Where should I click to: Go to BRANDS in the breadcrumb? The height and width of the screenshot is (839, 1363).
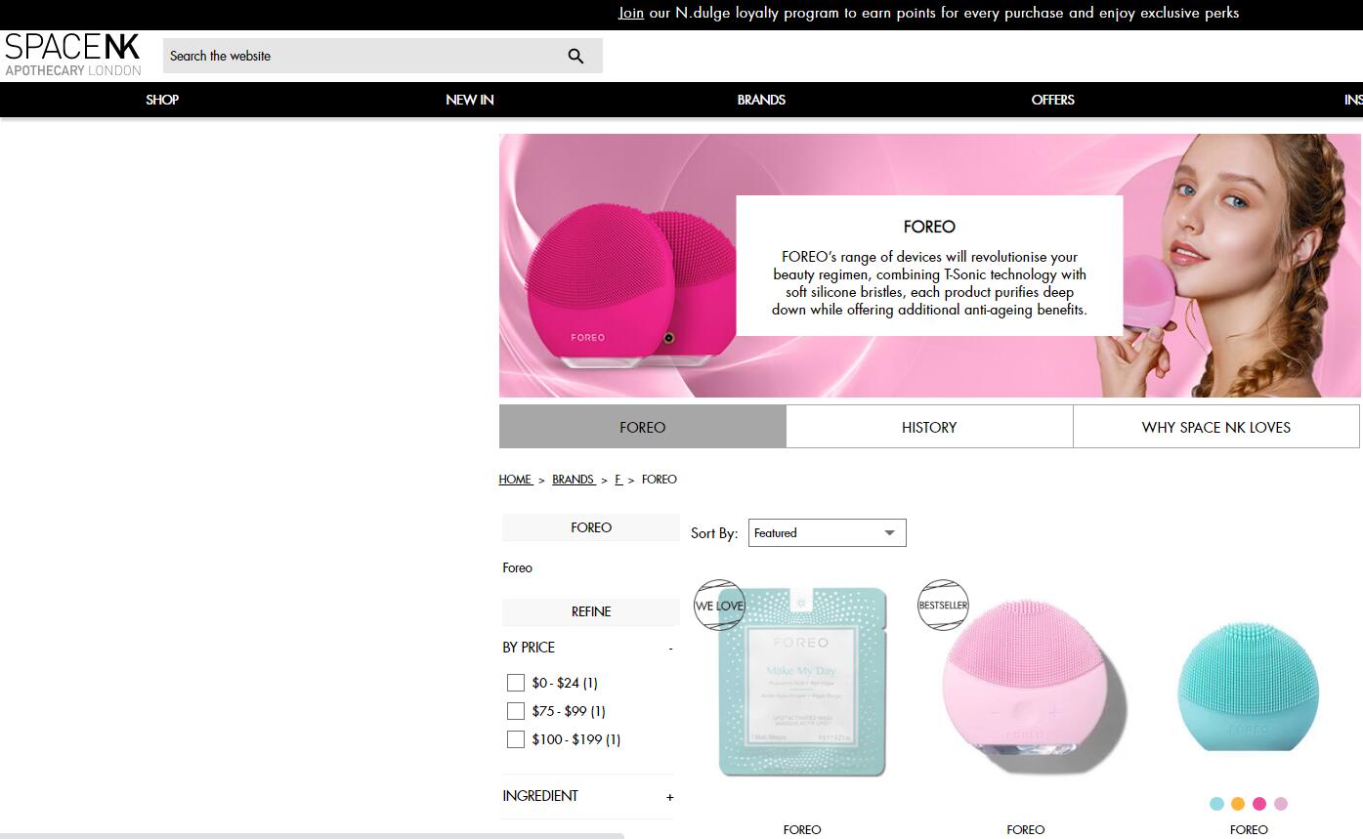[x=574, y=480]
